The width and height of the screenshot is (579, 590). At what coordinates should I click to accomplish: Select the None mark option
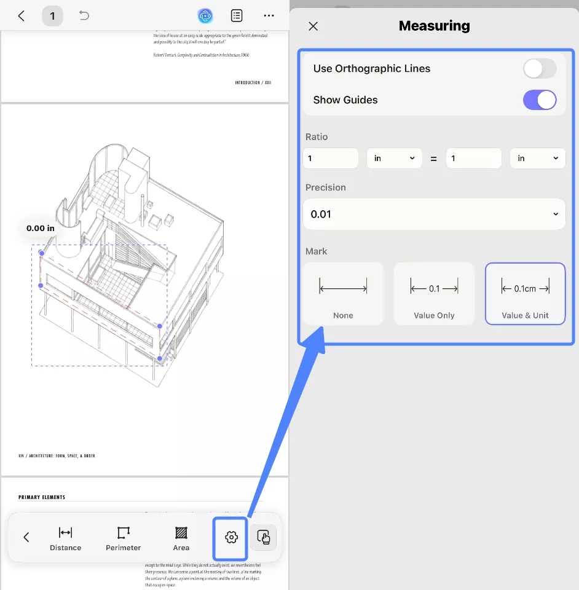(x=343, y=294)
